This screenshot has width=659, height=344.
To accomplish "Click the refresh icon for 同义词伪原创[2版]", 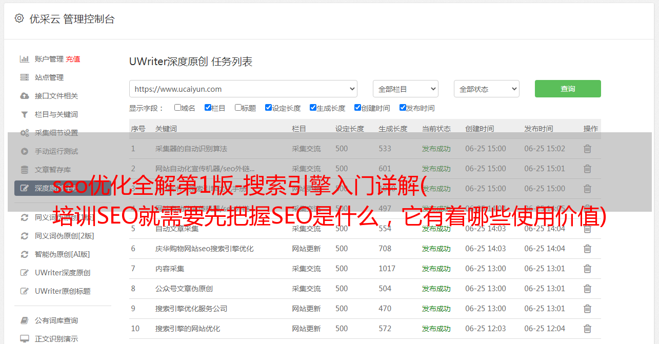I will [x=24, y=236].
